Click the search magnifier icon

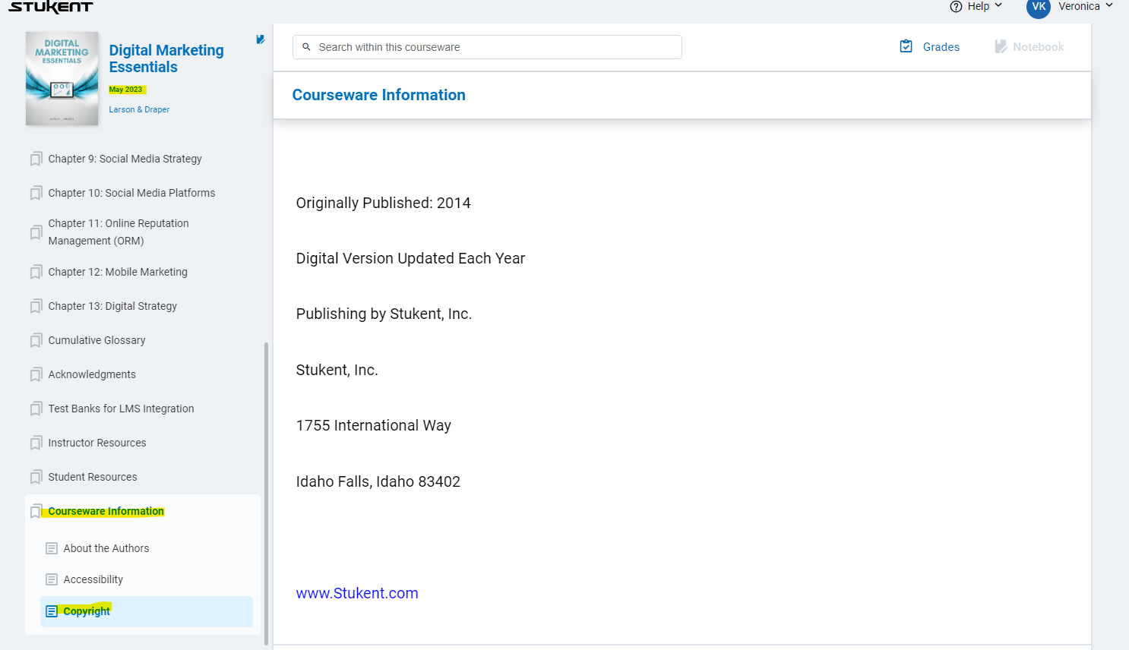pyautogui.click(x=306, y=47)
